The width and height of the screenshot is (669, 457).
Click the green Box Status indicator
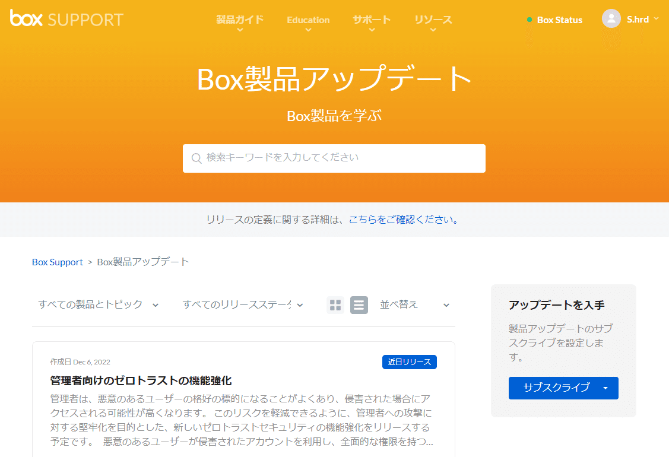(554, 20)
